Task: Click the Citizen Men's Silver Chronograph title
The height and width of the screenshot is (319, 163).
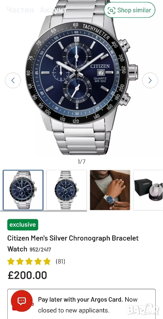Action: tap(73, 244)
